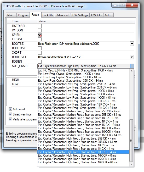
Task: Select Low Freq. 16K CK + 0 ms option
Action: [83, 101]
